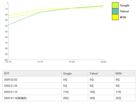Click Yahoo! rank 9位 for 2009-01-26

coord(101,86)
